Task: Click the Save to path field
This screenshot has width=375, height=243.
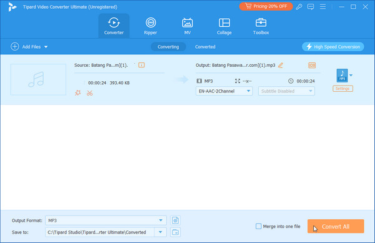Action: tap(100, 232)
